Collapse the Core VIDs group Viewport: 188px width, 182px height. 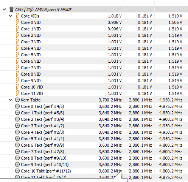(x=11, y=16)
